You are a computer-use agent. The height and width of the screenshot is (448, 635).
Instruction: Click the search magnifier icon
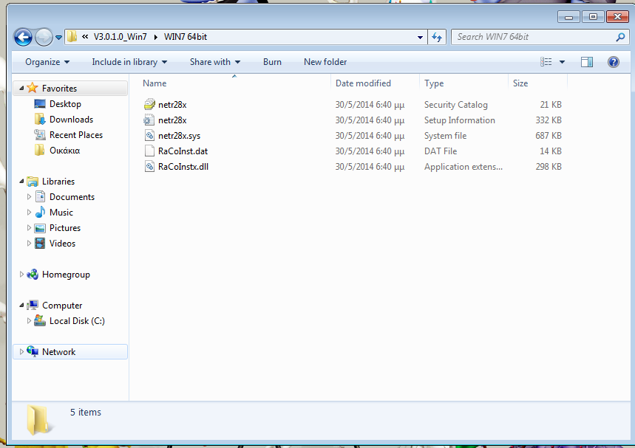tap(620, 37)
